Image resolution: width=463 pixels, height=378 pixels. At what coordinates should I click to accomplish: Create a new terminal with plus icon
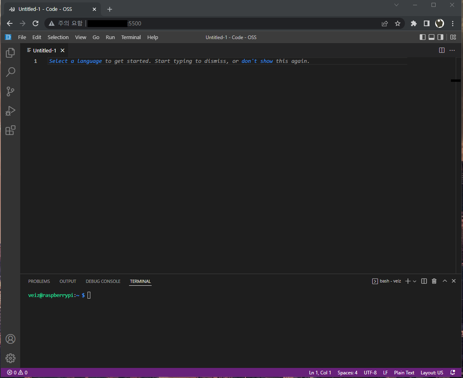click(408, 281)
